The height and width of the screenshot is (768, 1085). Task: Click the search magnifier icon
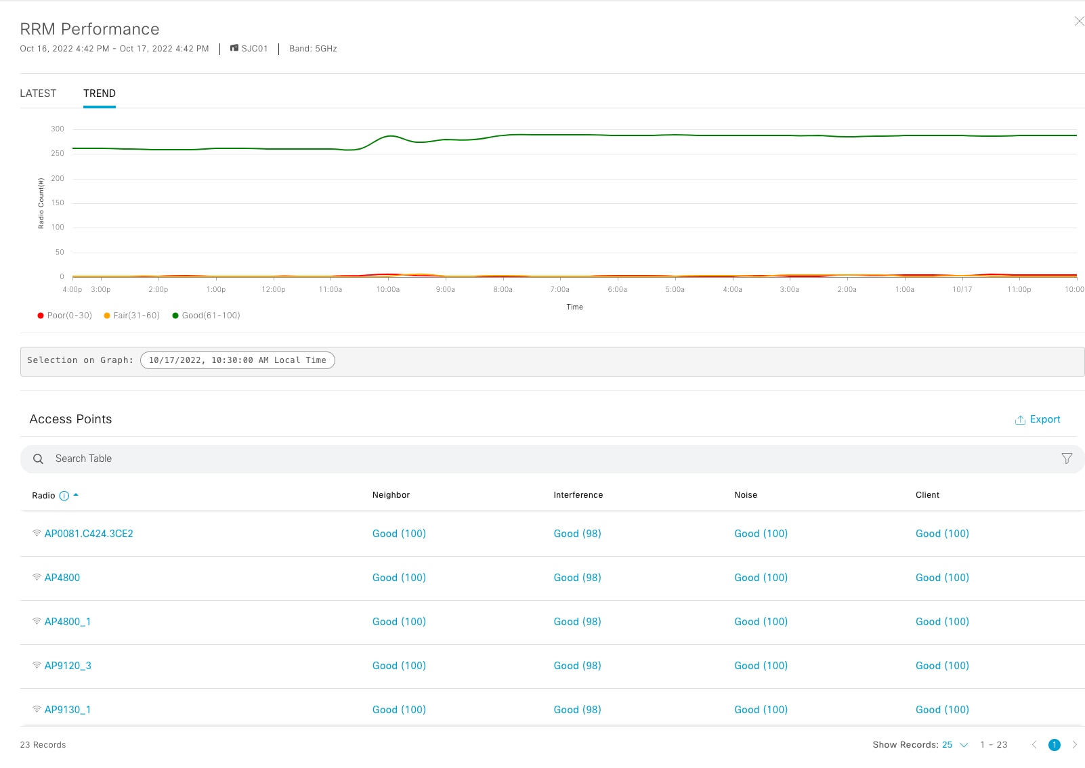tap(39, 458)
